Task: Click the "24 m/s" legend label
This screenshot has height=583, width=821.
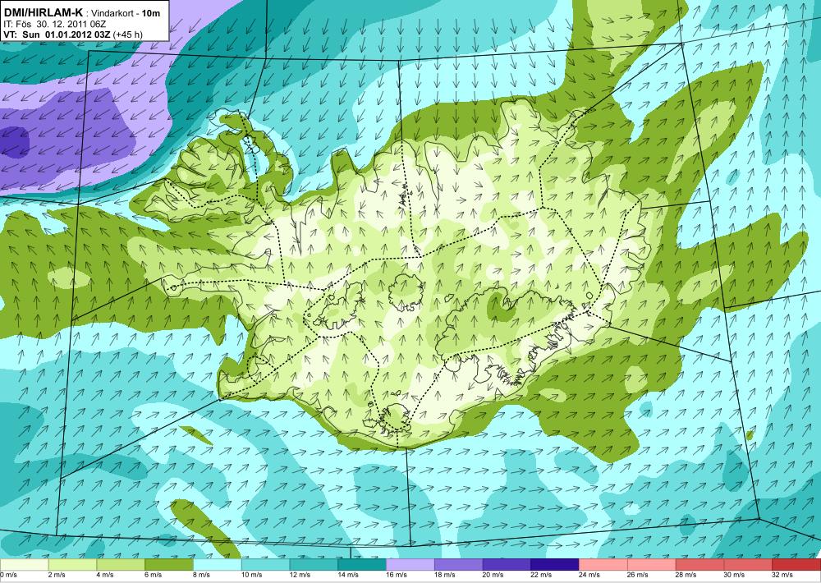Action: tap(589, 575)
